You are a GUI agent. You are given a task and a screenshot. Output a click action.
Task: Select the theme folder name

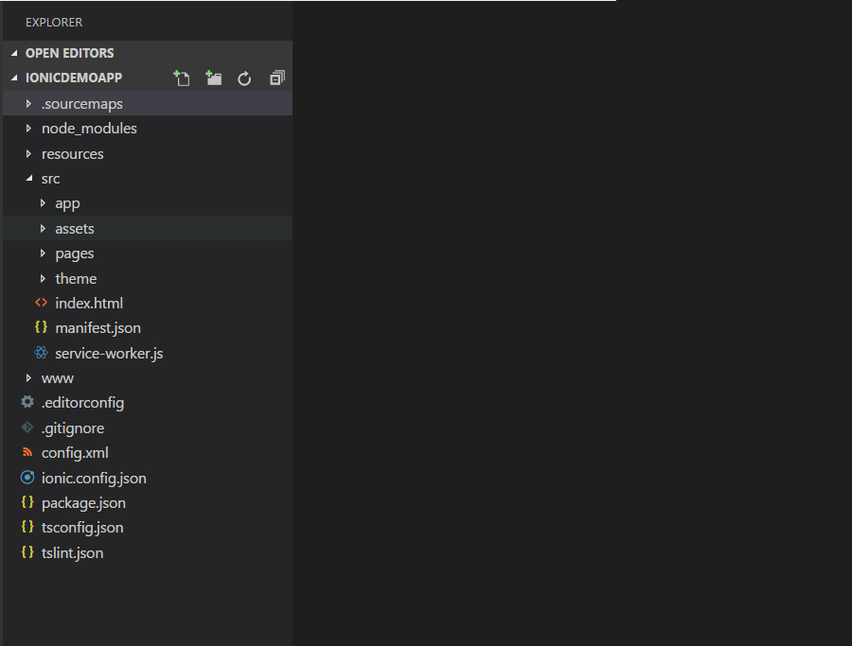click(x=76, y=278)
